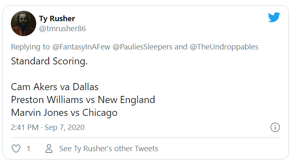The image size is (291, 162).
Task: Open Ty Rusher's Joker profile picture
Action: click(x=23, y=23)
